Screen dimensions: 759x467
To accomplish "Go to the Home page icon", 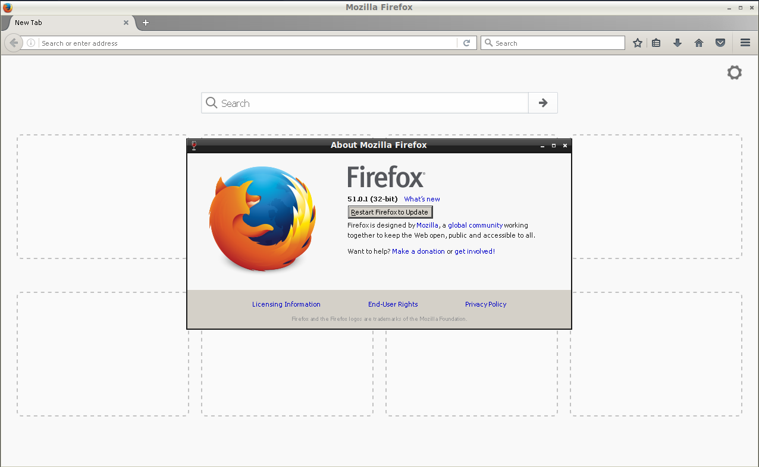I will pos(699,43).
